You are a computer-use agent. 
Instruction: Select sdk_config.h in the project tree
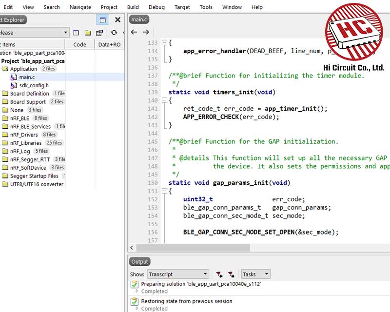(x=34, y=85)
